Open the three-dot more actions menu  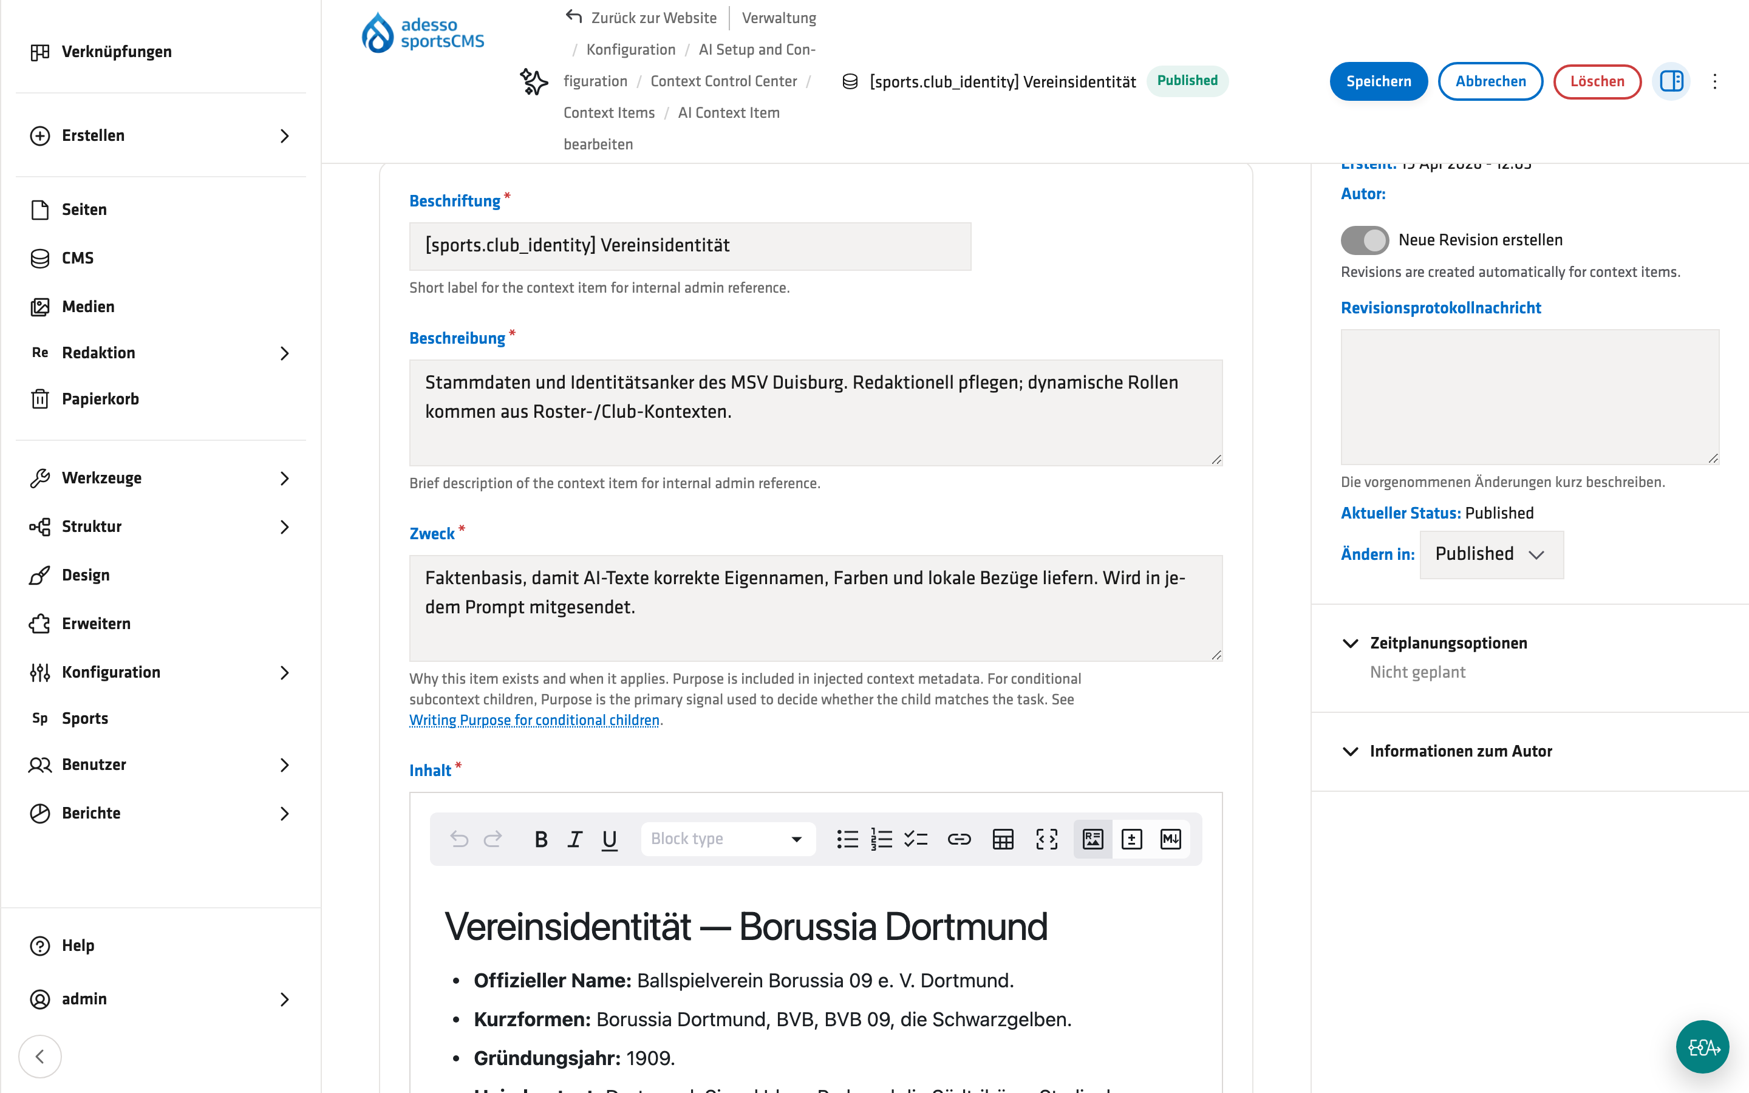pos(1715,82)
